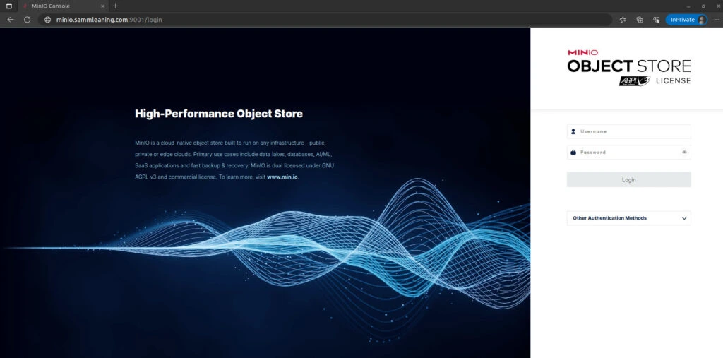The height and width of the screenshot is (358, 723).
Task: Click the address bar URL
Action: coord(109,20)
